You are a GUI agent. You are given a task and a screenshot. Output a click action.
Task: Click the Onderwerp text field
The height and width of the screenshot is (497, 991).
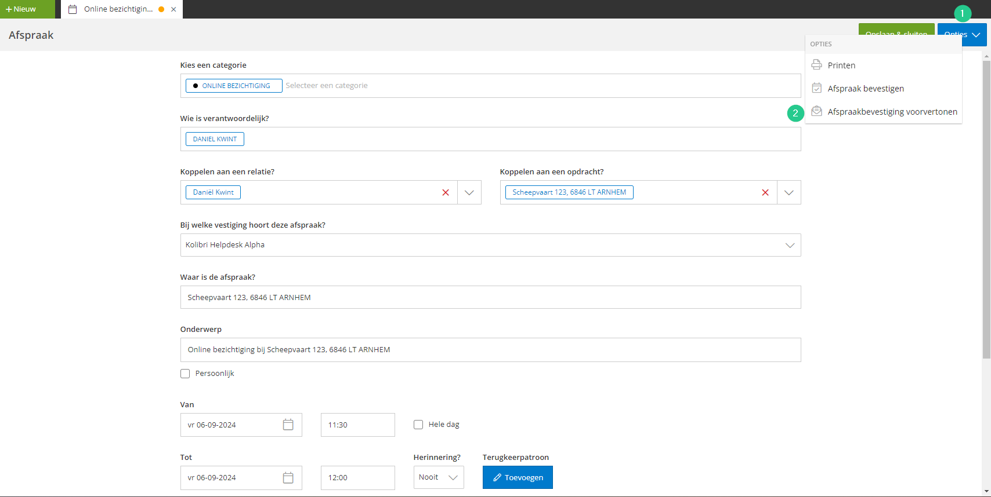[x=490, y=350]
